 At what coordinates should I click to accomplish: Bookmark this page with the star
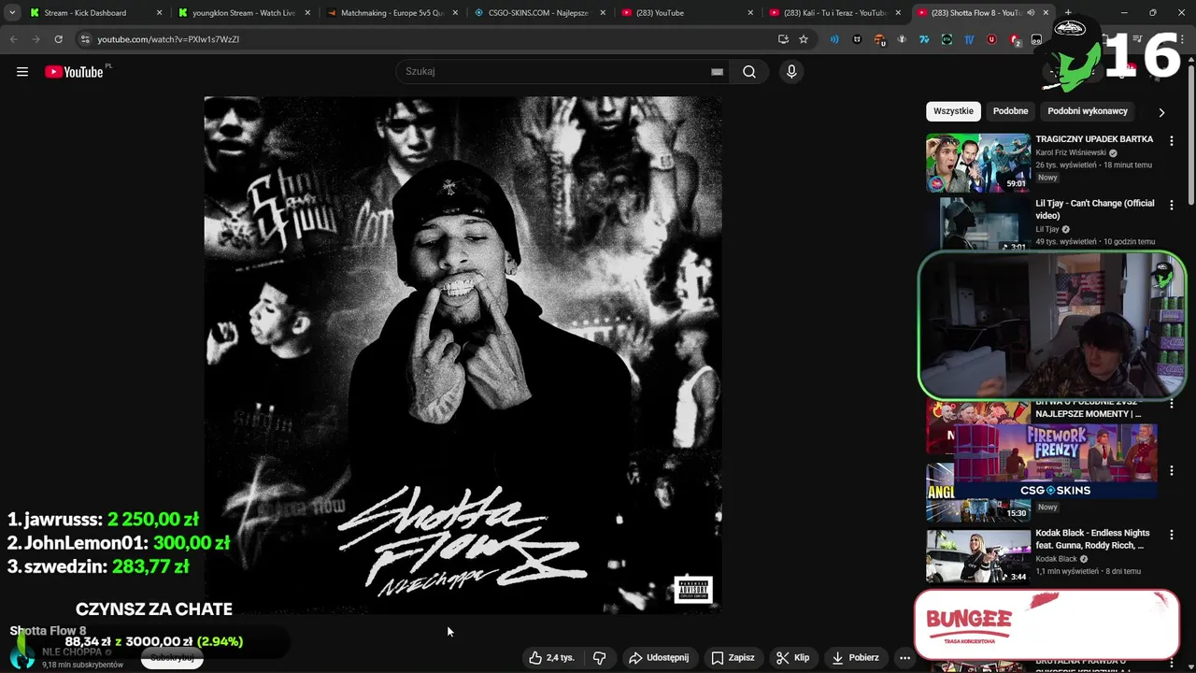pos(804,39)
